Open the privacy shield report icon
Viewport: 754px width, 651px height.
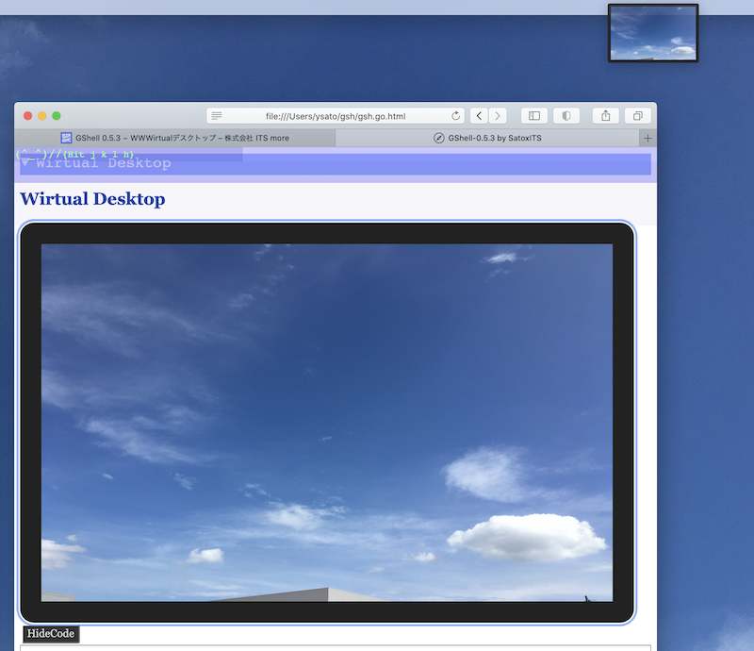565,116
